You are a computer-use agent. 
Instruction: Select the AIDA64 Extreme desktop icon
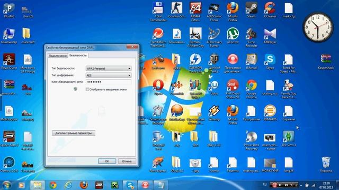tap(195, 12)
